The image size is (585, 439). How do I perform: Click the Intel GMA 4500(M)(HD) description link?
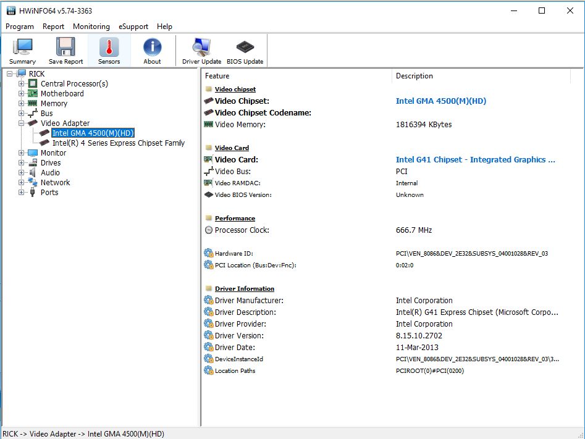coord(440,101)
